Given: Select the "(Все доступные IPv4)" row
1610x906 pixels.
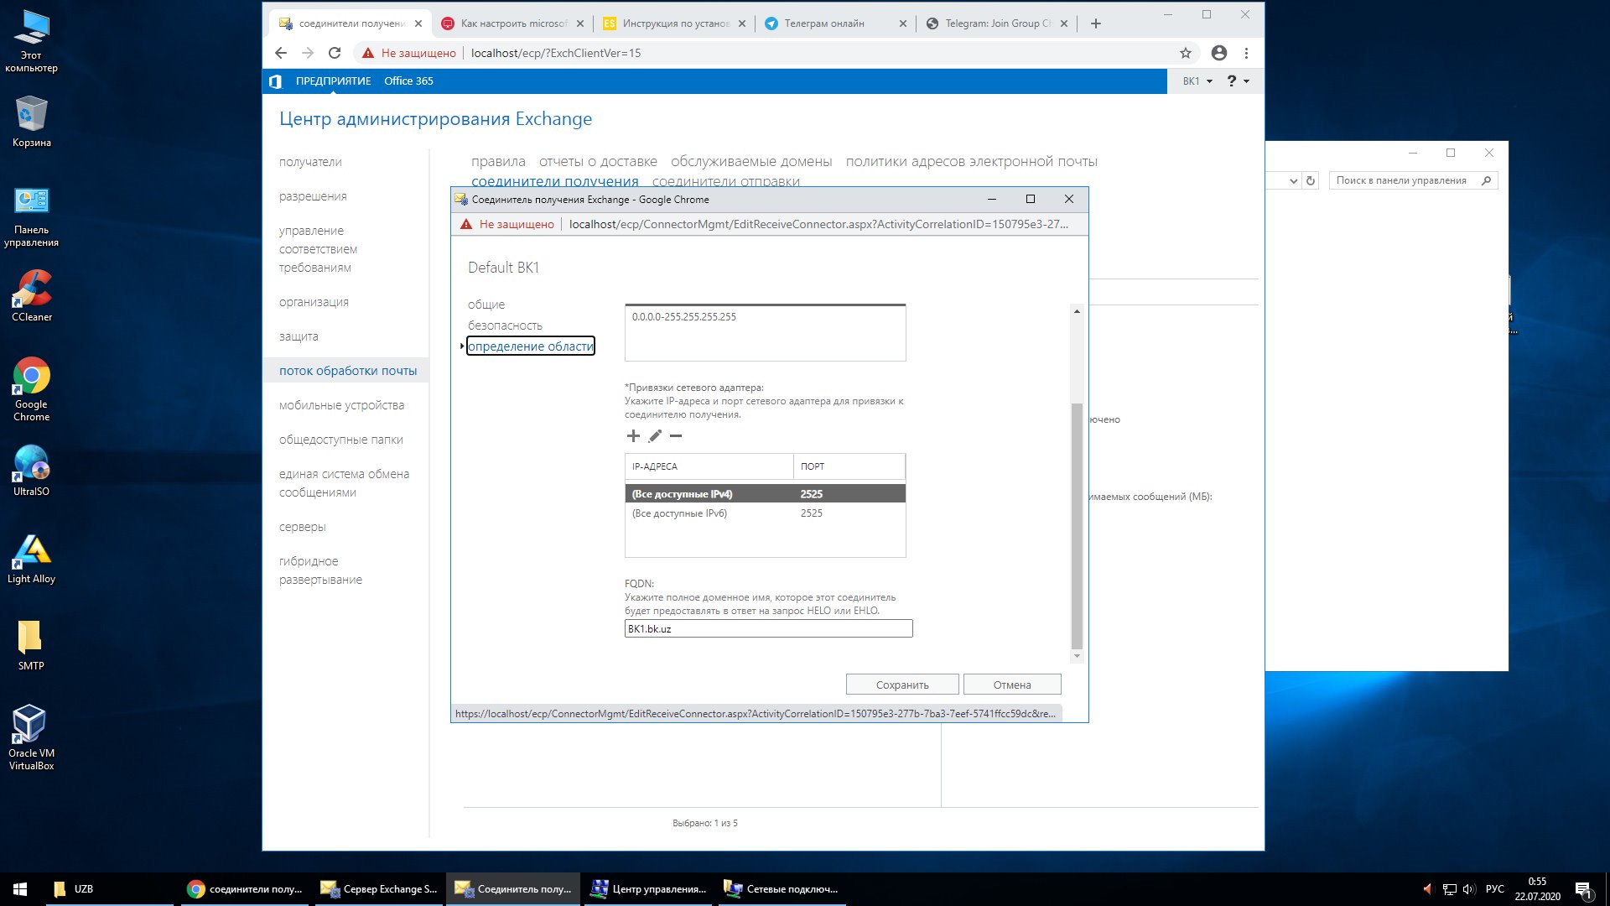Looking at the screenshot, I should pos(765,494).
